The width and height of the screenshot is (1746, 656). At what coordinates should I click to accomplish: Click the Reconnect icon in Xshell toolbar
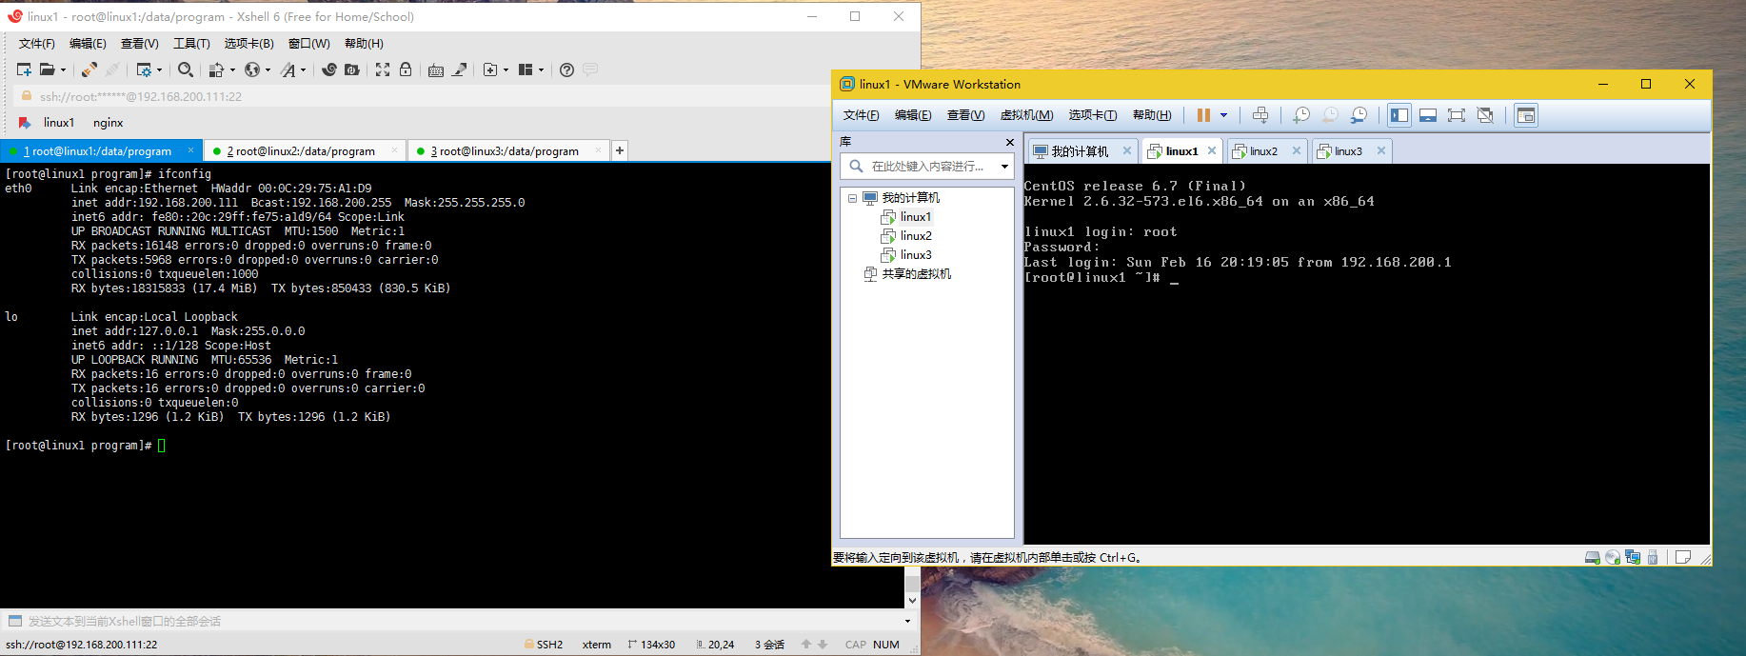[89, 70]
